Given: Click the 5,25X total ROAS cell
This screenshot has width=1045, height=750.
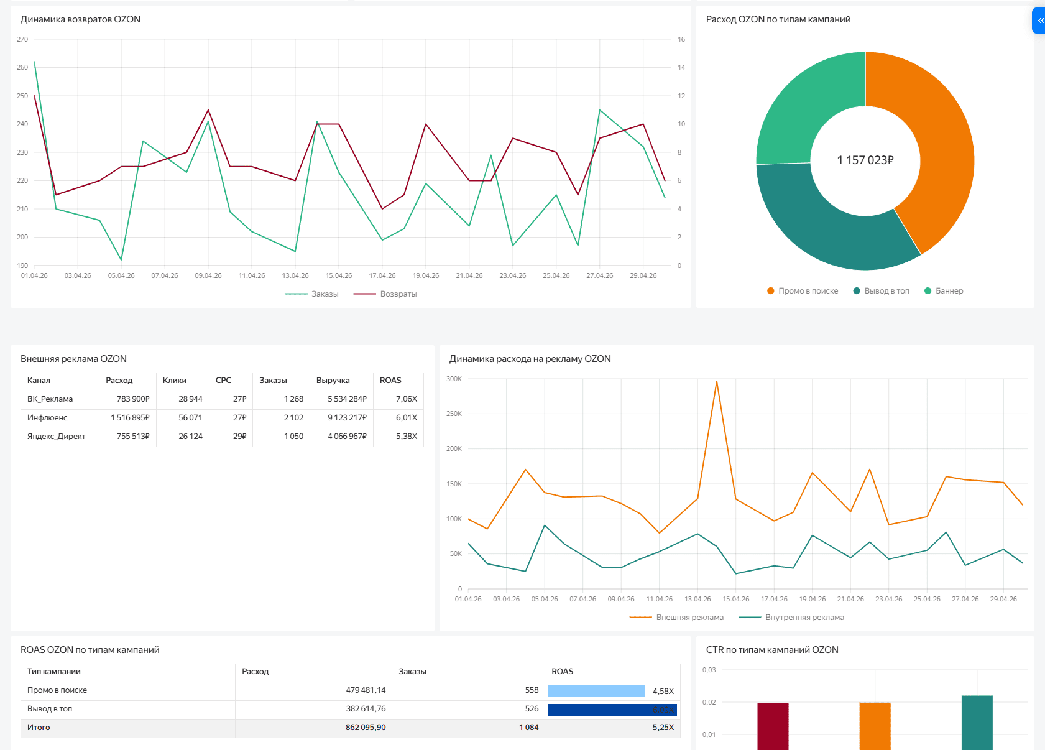Looking at the screenshot, I should 613,728.
